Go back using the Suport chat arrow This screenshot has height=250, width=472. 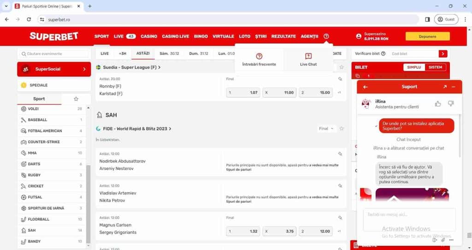tap(366, 87)
